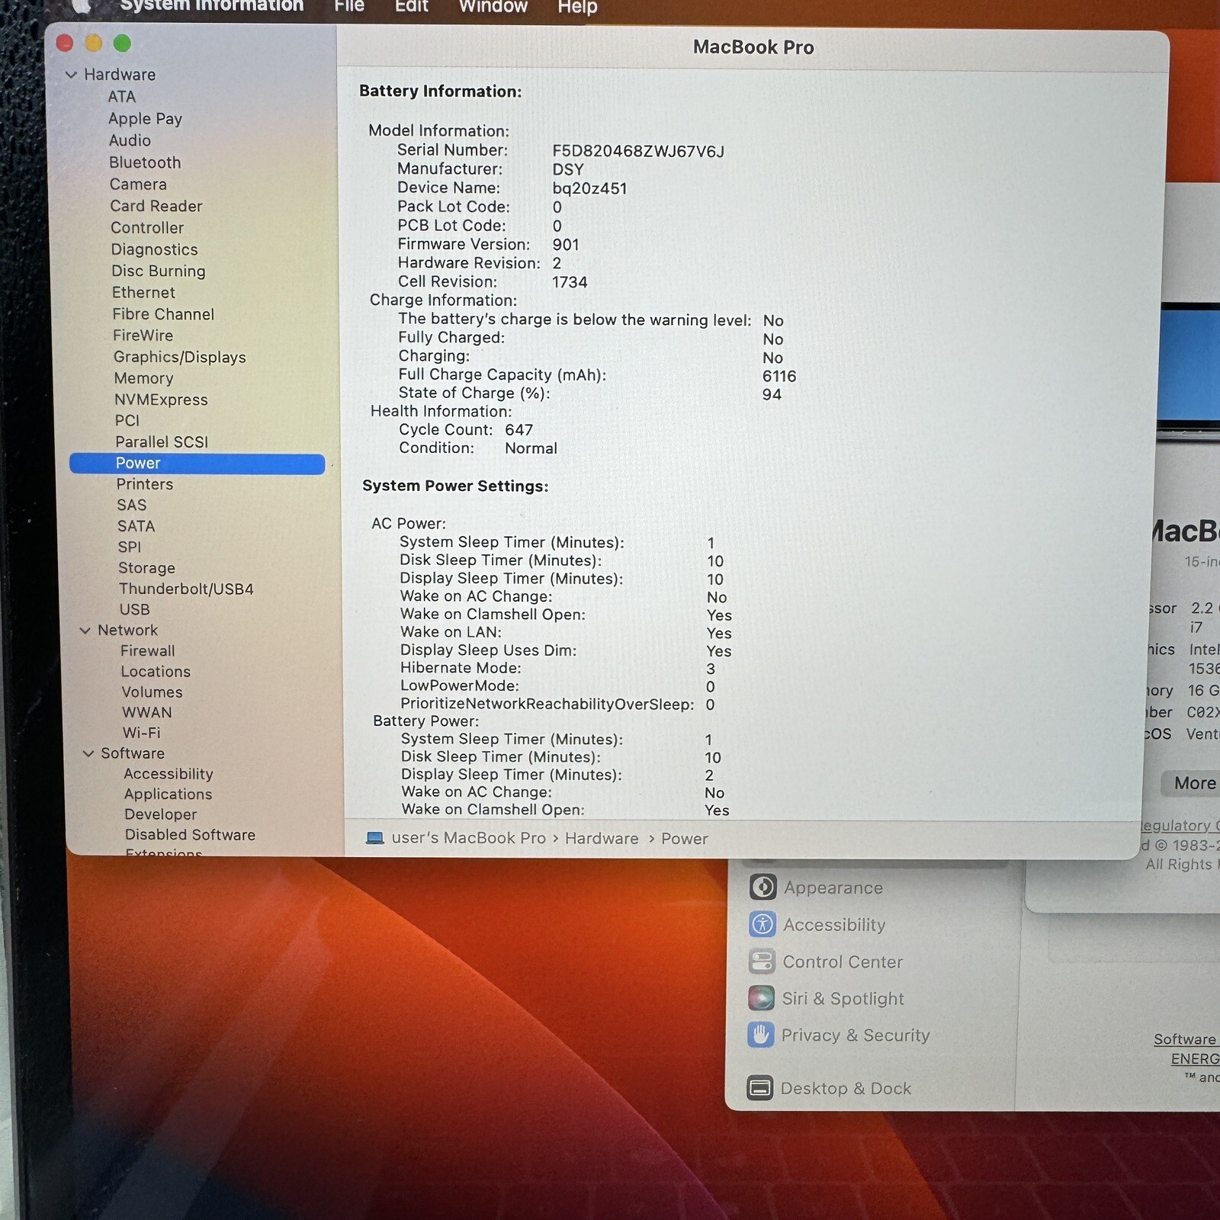Screen dimensions: 1220x1220
Task: Click the More button in About window
Action: point(1191,783)
